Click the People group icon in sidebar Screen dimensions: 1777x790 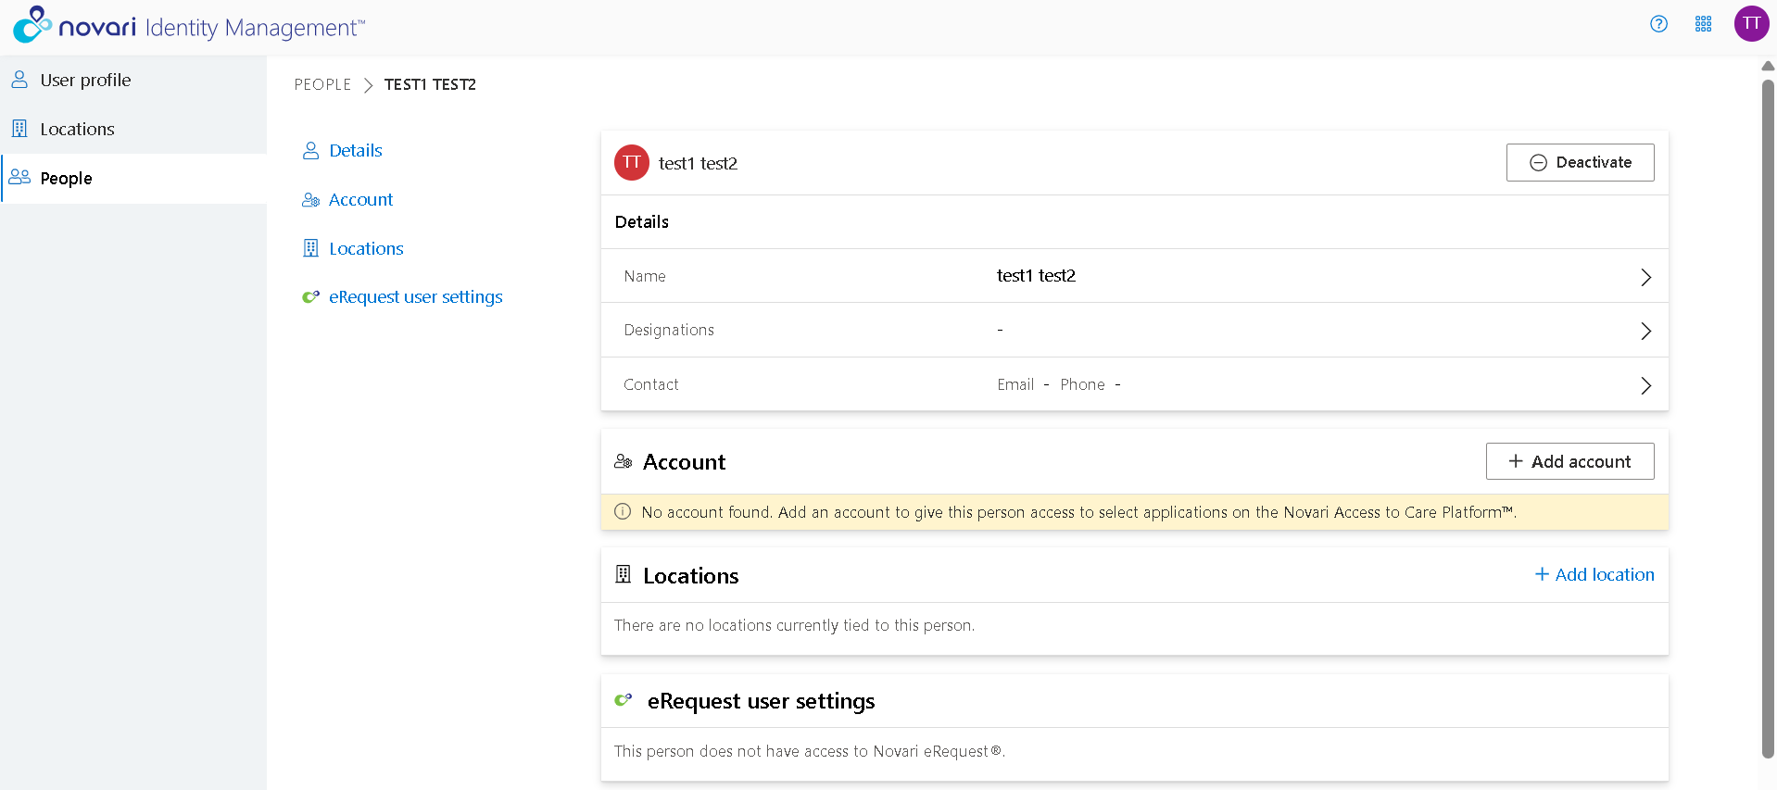point(19,178)
